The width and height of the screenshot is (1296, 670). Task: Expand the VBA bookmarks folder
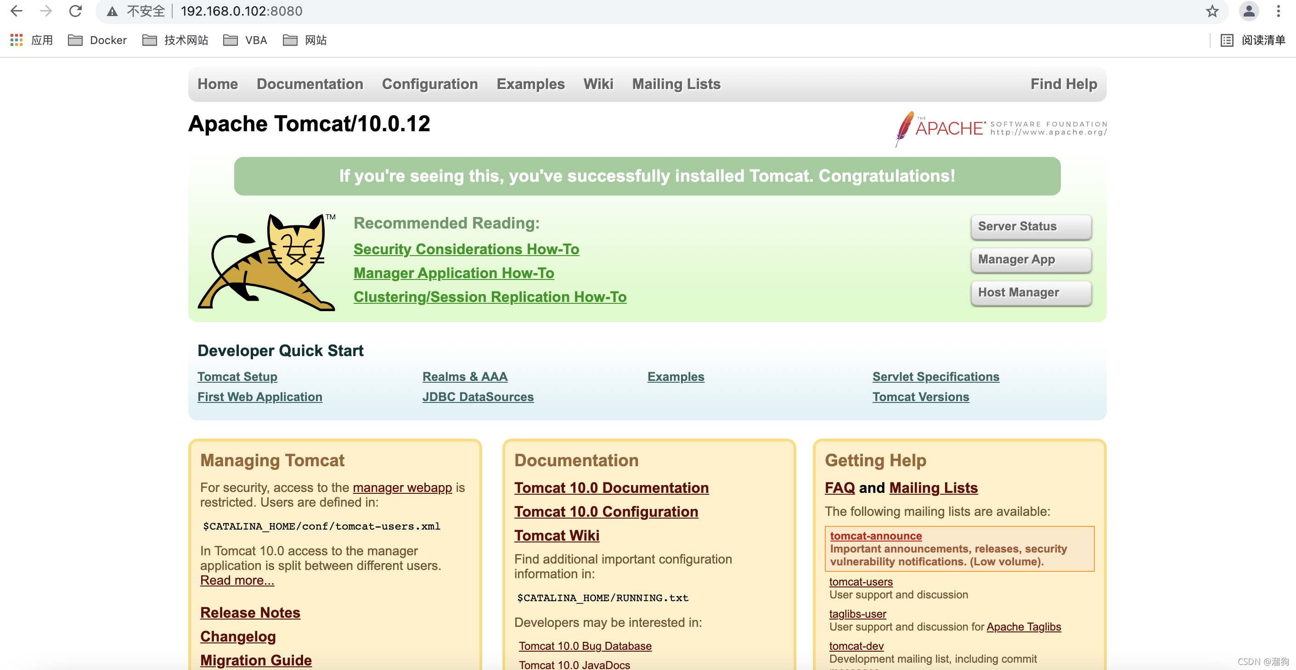246,40
